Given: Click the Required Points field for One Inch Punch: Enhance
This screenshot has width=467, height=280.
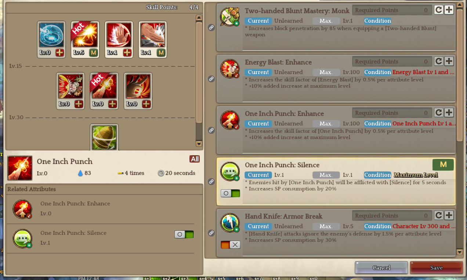Looking at the screenshot, I should (x=392, y=113).
